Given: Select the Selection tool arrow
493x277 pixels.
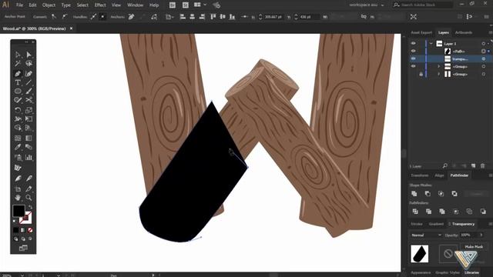Looking at the screenshot, I should coord(18,55).
